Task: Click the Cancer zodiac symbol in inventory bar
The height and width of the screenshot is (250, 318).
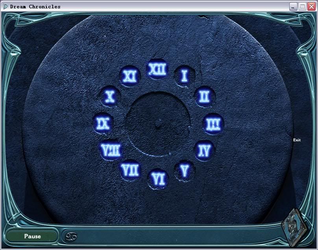Action: (x=72, y=236)
